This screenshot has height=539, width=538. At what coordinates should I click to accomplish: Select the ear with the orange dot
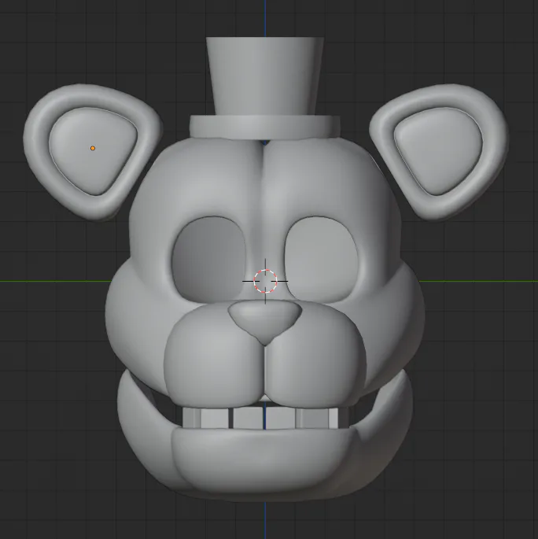coord(93,151)
